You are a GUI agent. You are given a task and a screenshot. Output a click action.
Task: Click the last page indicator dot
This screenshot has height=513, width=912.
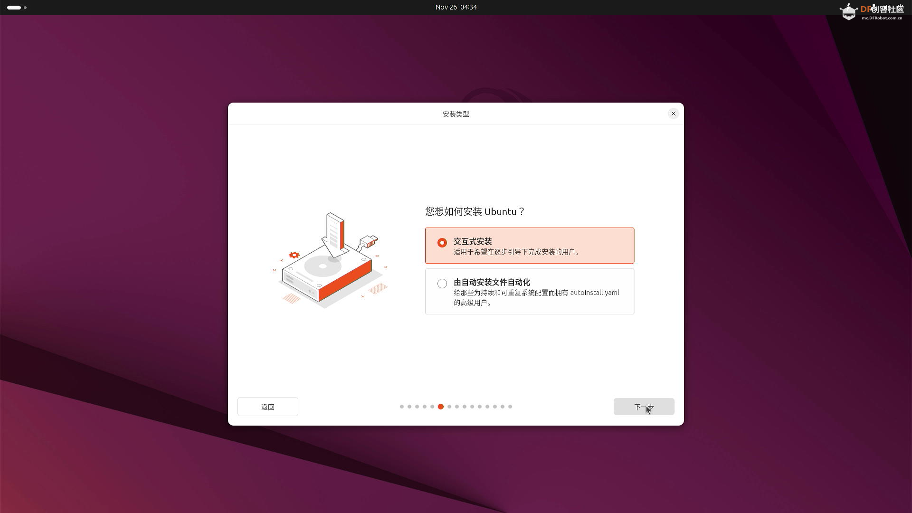point(510,407)
